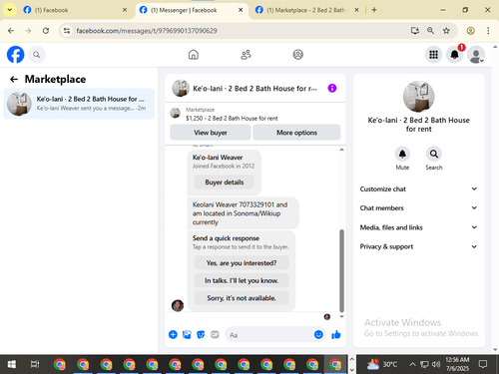Open Chrome three-dot menu
Viewport: 499px width, 374px height.
point(488,31)
